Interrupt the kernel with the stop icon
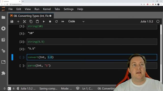The image size is (163, 91). pyautogui.click(x=50, y=21)
